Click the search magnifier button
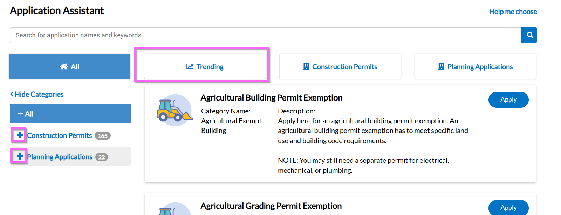561x215 pixels. point(529,35)
